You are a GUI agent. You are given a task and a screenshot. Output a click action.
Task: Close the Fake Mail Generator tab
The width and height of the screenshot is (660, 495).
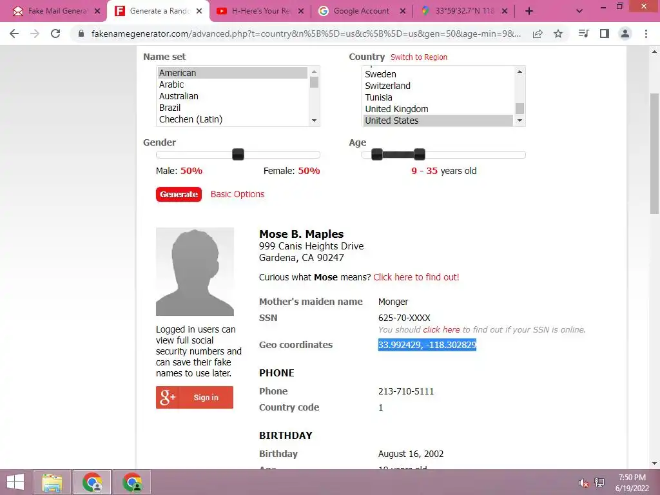(x=97, y=11)
